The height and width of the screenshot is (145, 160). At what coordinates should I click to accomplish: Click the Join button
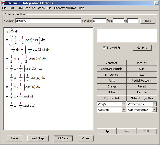point(127,131)
